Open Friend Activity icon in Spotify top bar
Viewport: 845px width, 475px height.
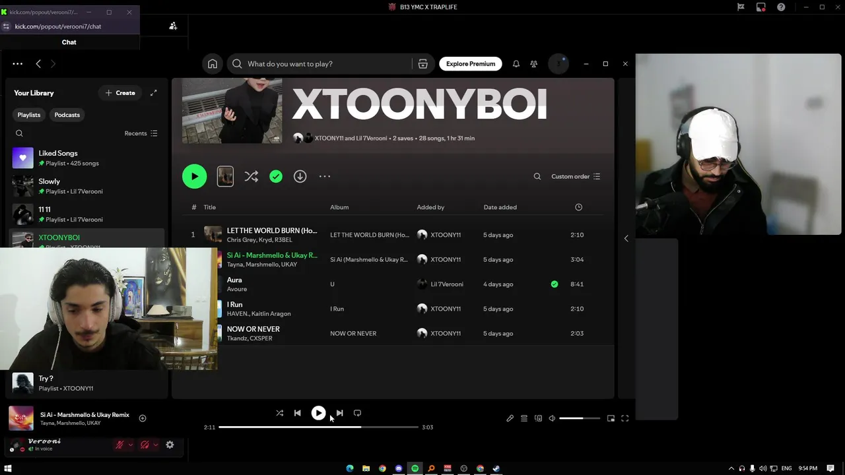pyautogui.click(x=534, y=64)
